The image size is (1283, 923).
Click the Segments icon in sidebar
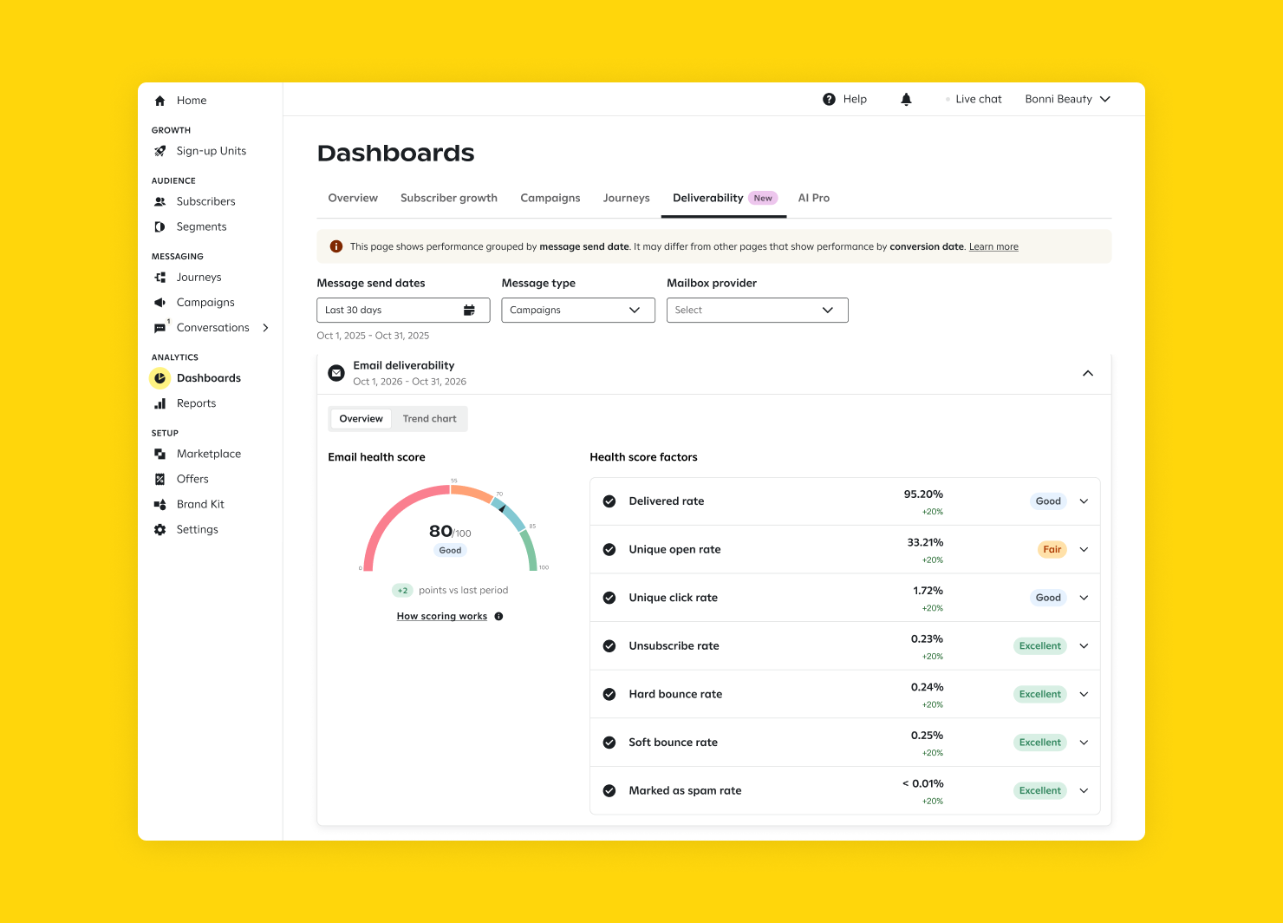[160, 226]
